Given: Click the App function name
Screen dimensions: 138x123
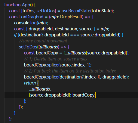Looking at the screenshot, I should 26,5.
